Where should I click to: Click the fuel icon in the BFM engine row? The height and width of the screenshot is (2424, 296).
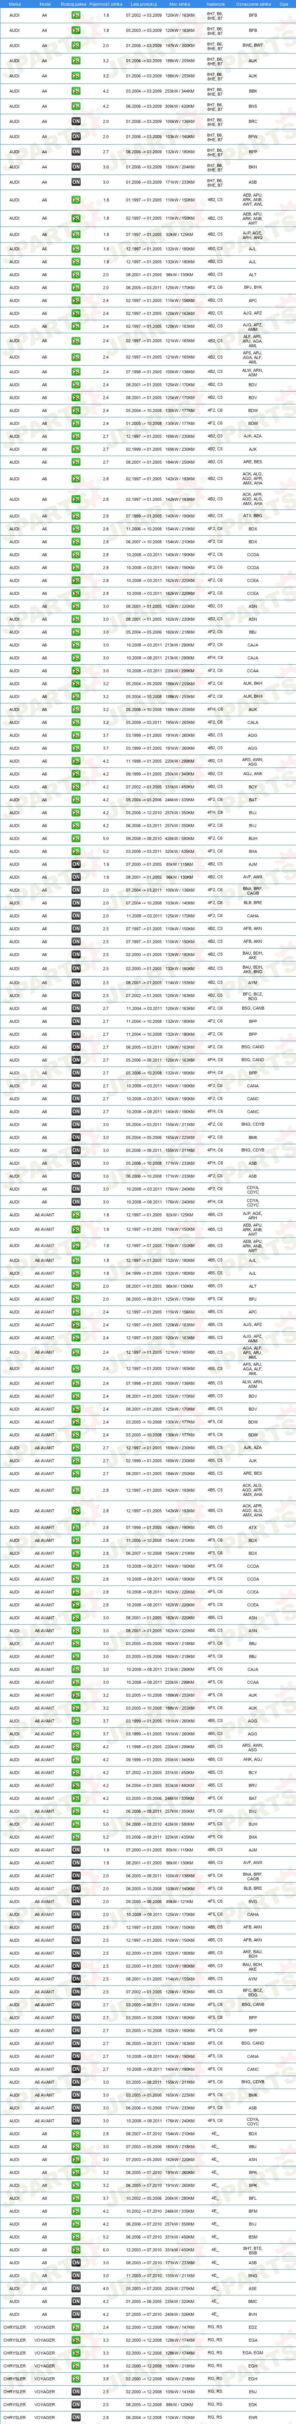(76, 2210)
